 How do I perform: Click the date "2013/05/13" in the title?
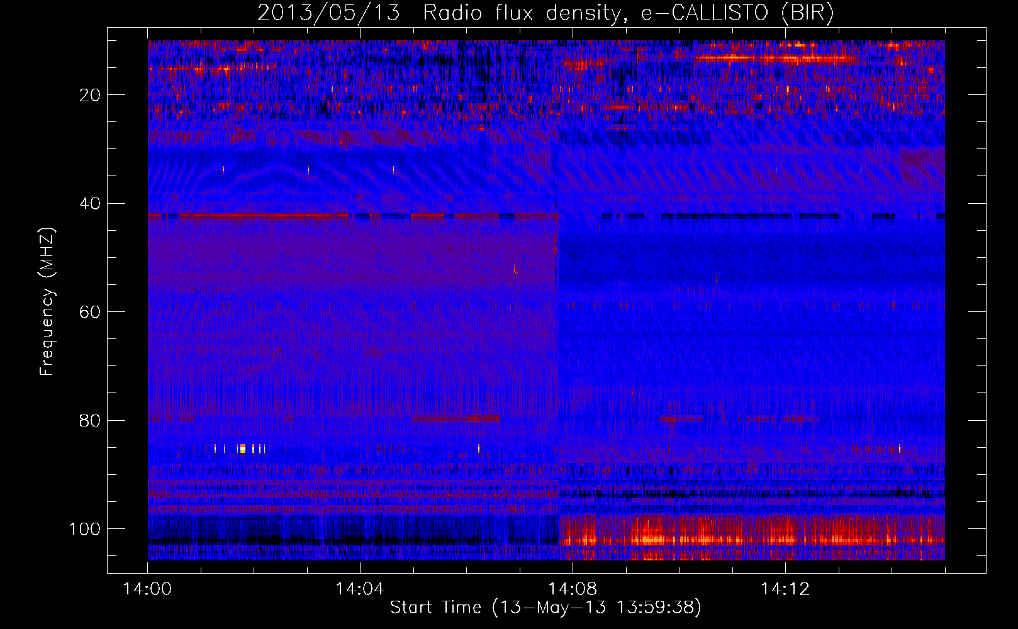[x=328, y=13]
